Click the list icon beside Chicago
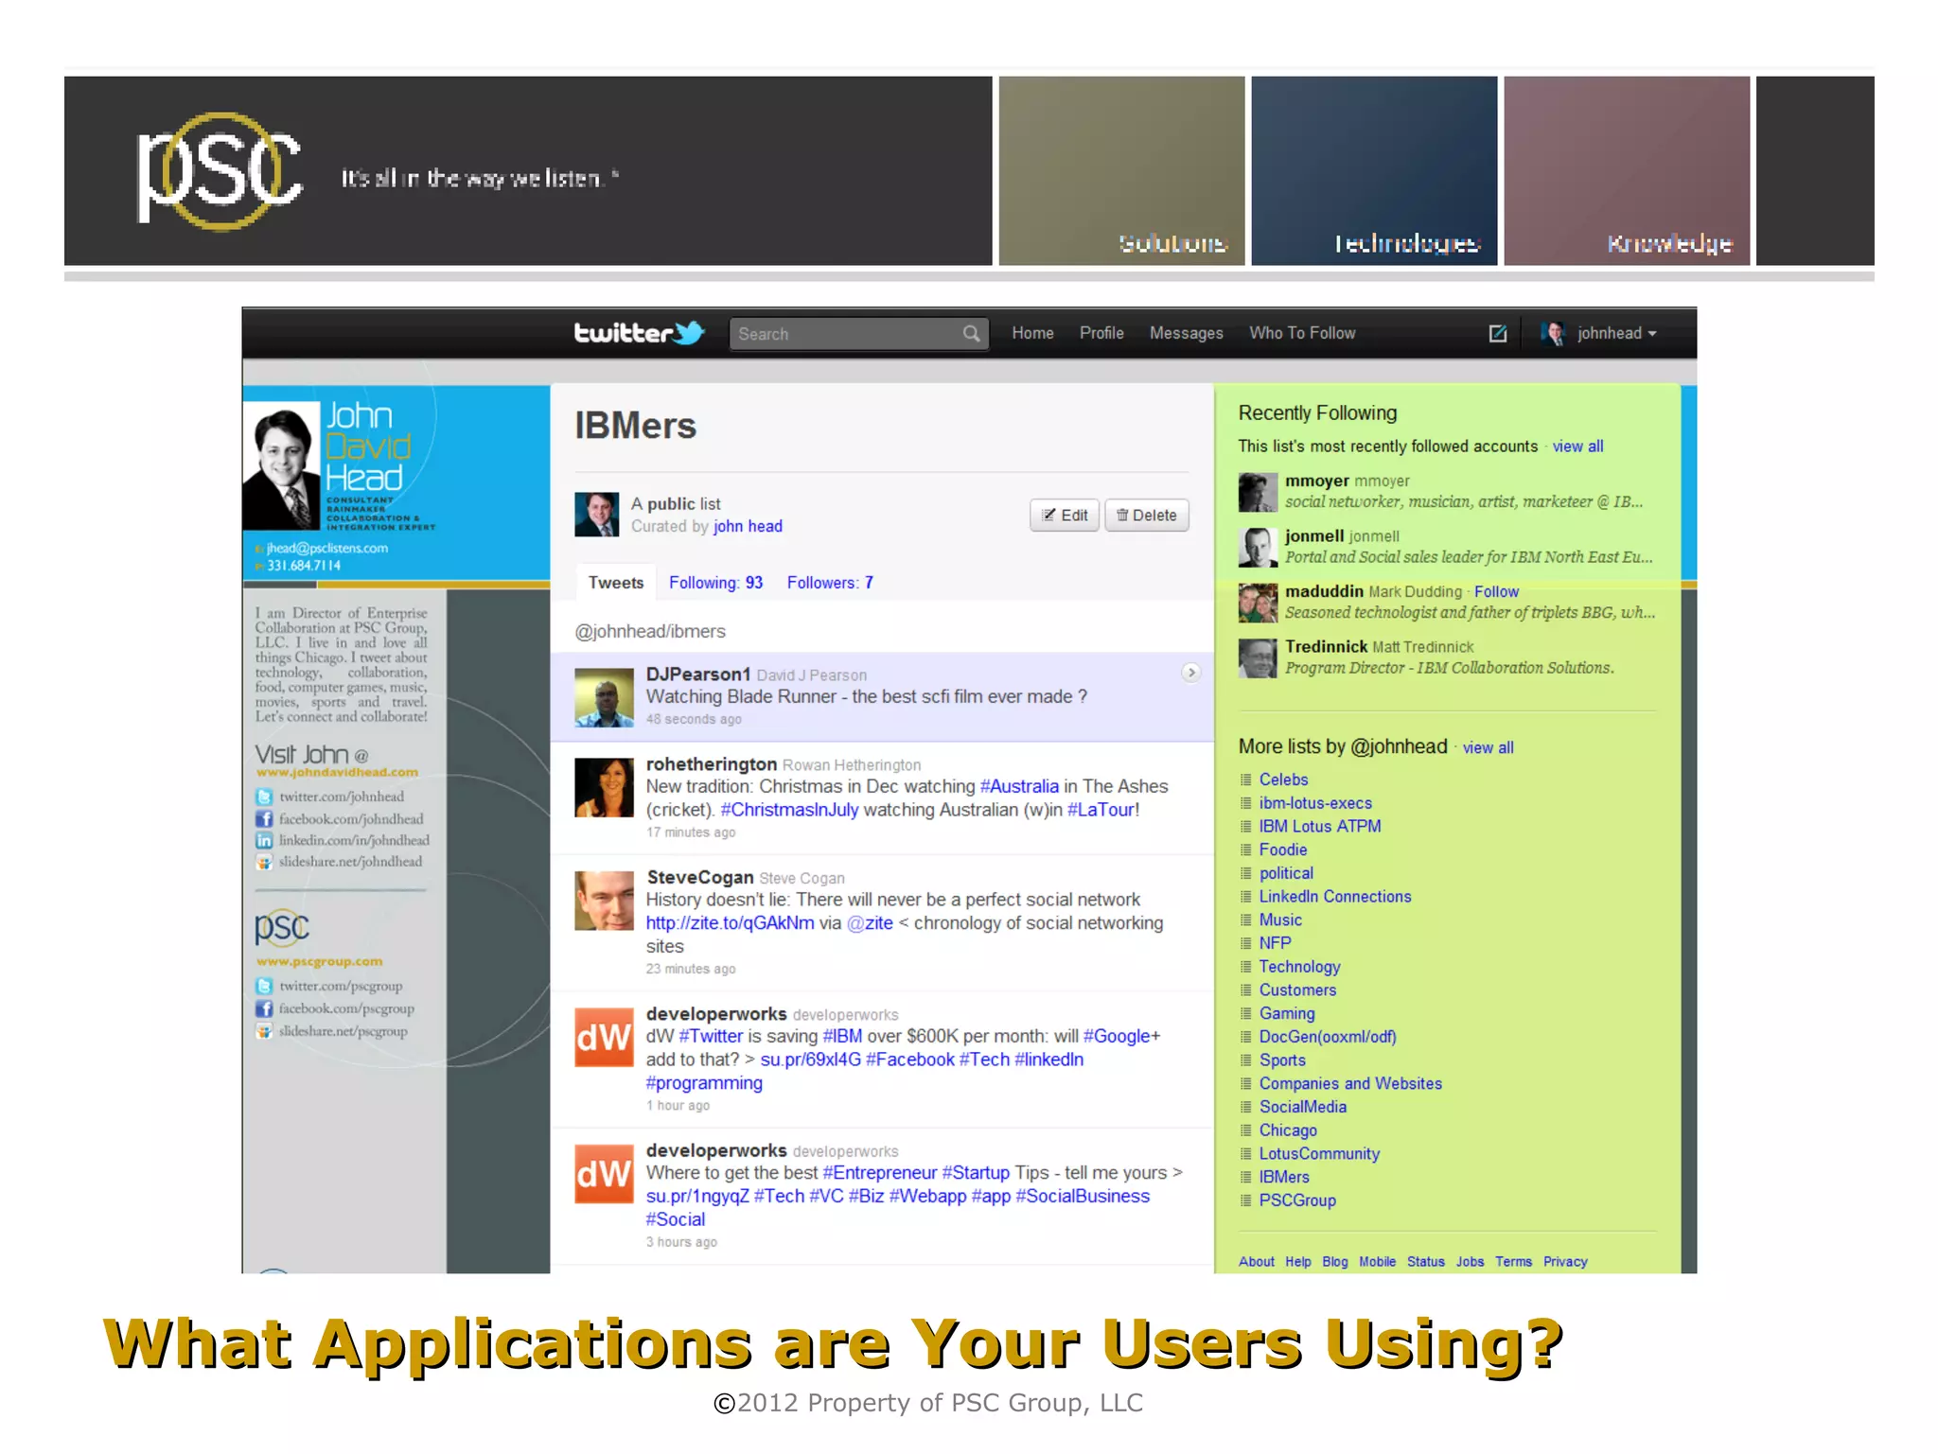The width and height of the screenshot is (1938, 1454). tap(1245, 1130)
